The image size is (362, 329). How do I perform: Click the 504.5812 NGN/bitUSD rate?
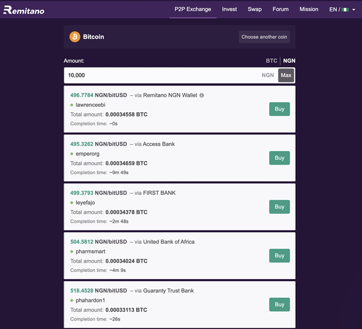pyautogui.click(x=99, y=242)
